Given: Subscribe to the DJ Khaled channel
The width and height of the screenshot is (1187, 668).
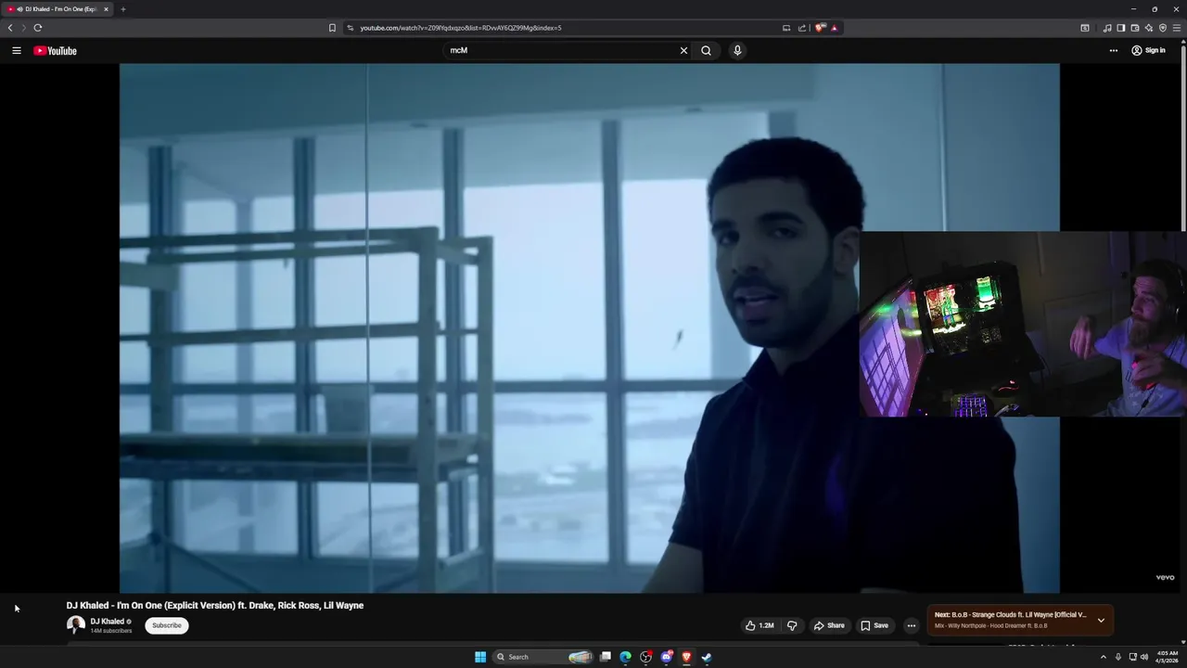Looking at the screenshot, I should 167,625.
